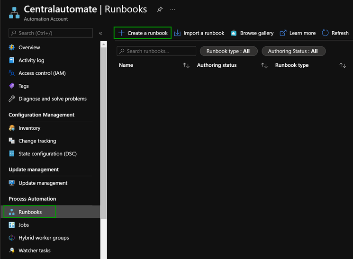Click the Runbooks hierarchy icon in sidebar
Viewport: 353px width, 259px height.
12,212
